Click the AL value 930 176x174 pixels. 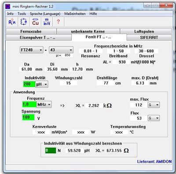coord(121,62)
